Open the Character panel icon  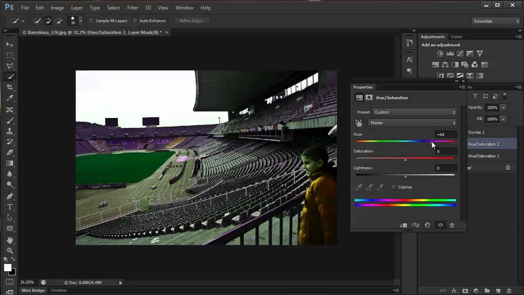coord(409,59)
